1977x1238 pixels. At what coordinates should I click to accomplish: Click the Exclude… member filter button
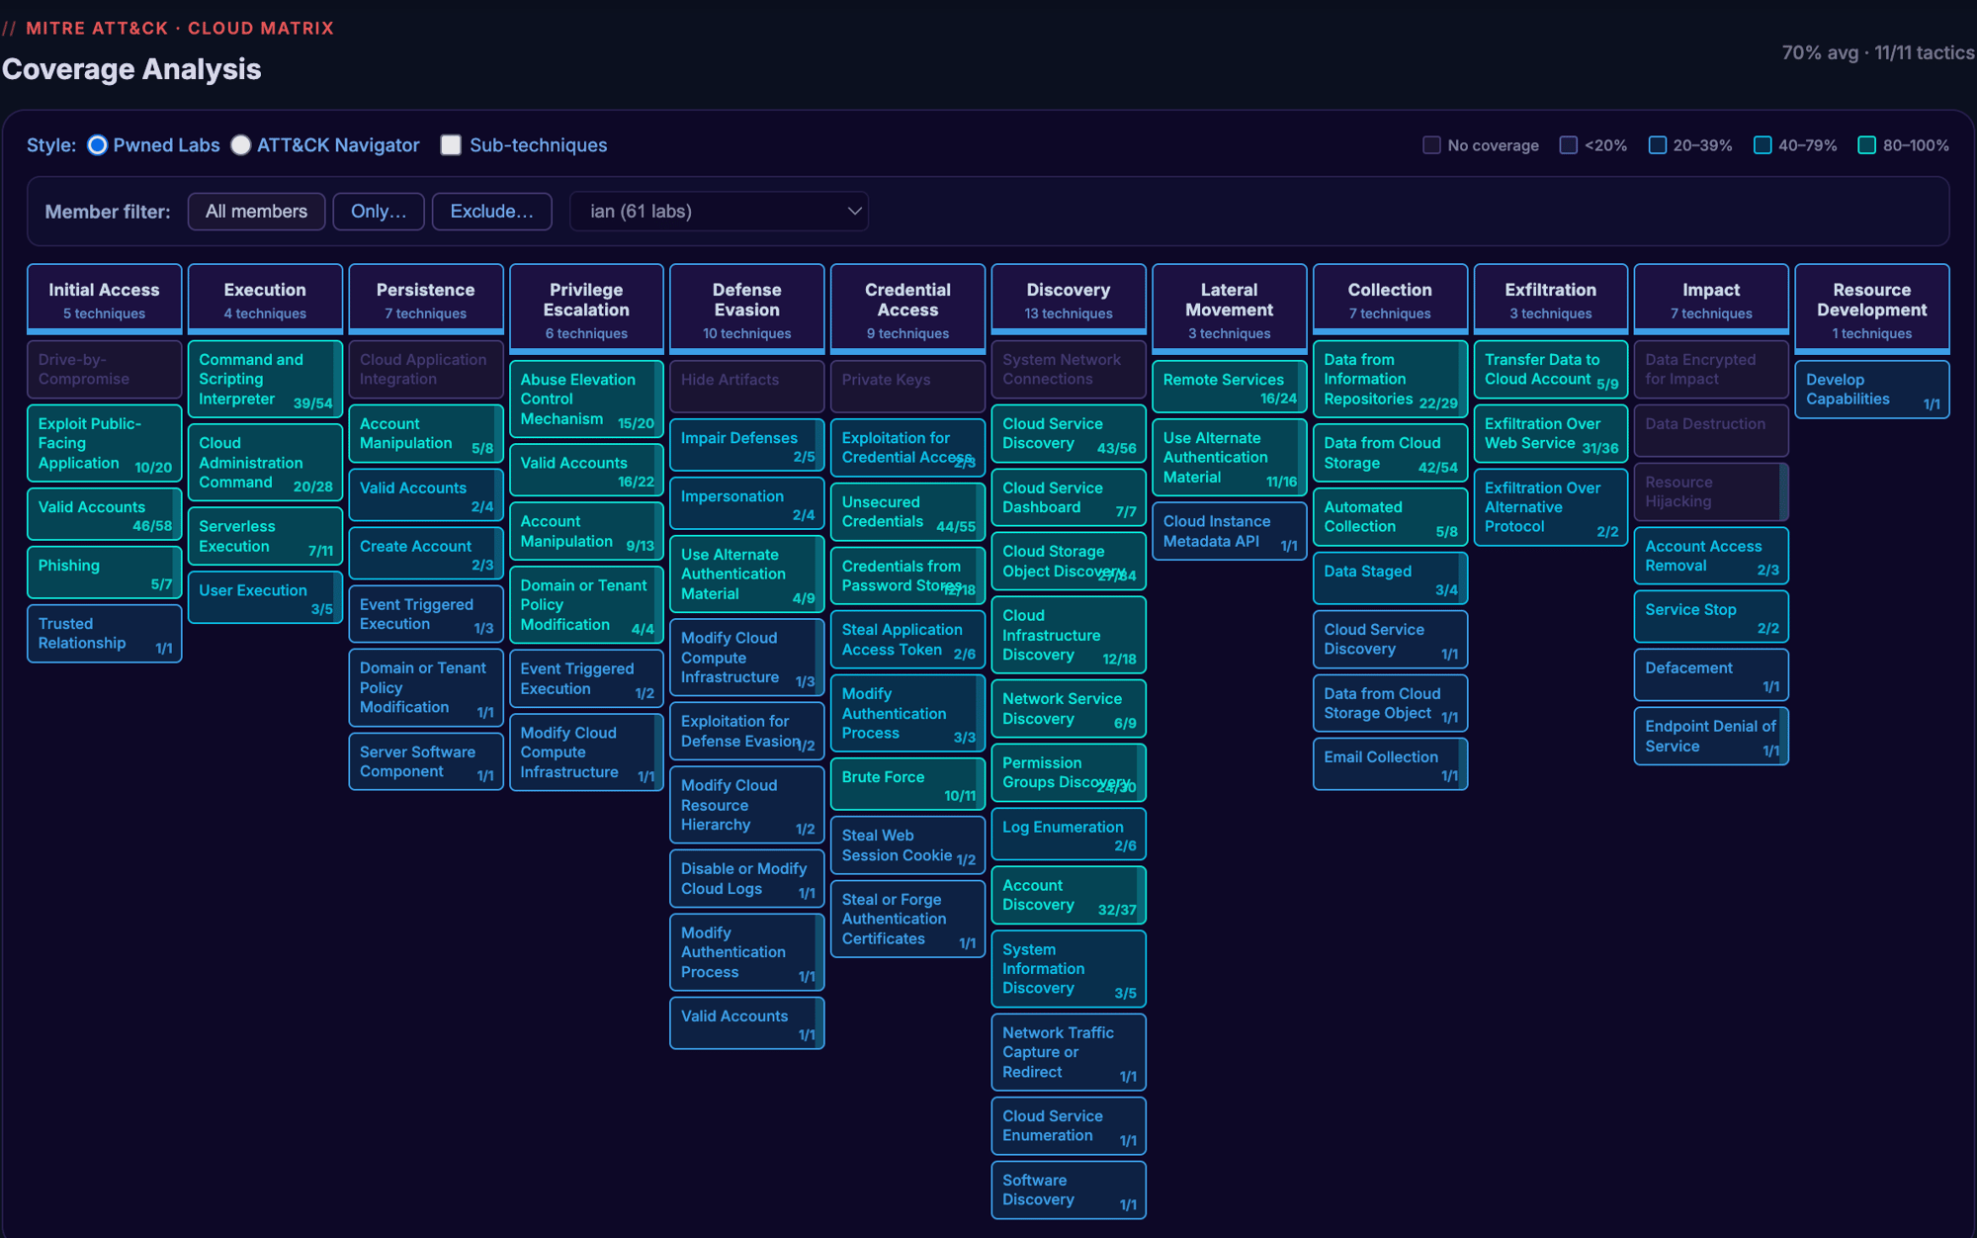click(x=491, y=212)
